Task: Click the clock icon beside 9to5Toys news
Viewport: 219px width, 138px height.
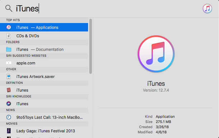Action: (x=9, y=117)
